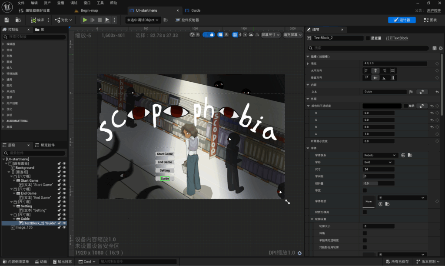
Task: Toggle lock icon for Setting button row
Action: 59,206
